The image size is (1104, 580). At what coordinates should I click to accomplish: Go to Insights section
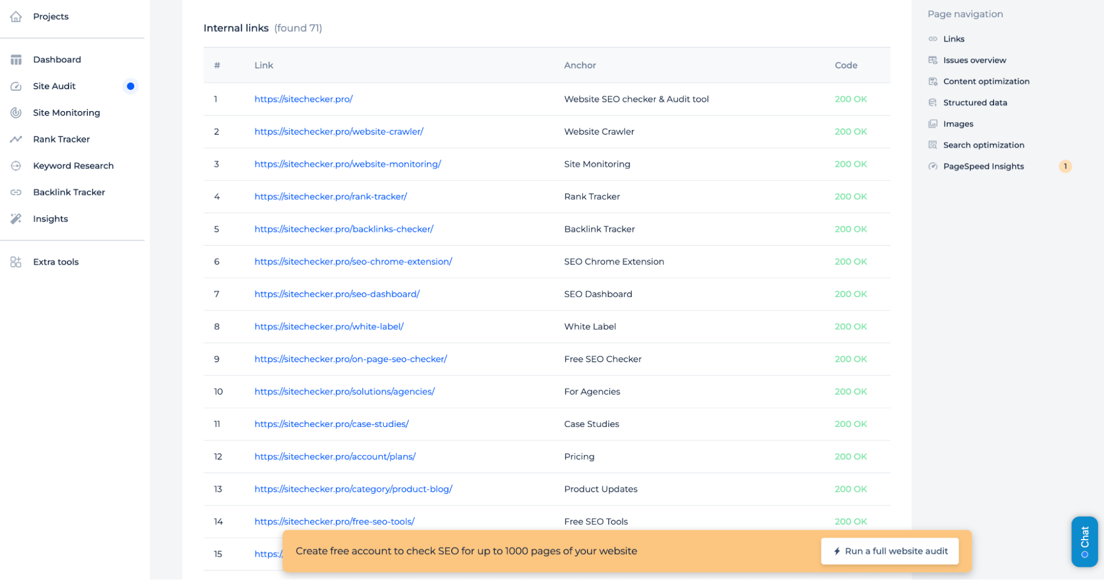pos(50,219)
